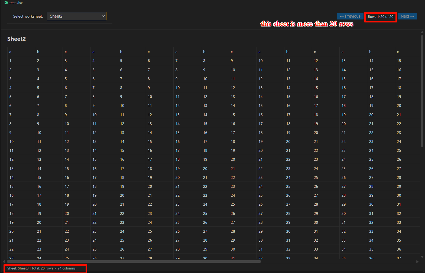
Task: Click the horizontal scrollbar's left arrow
Action: click(x=4, y=262)
